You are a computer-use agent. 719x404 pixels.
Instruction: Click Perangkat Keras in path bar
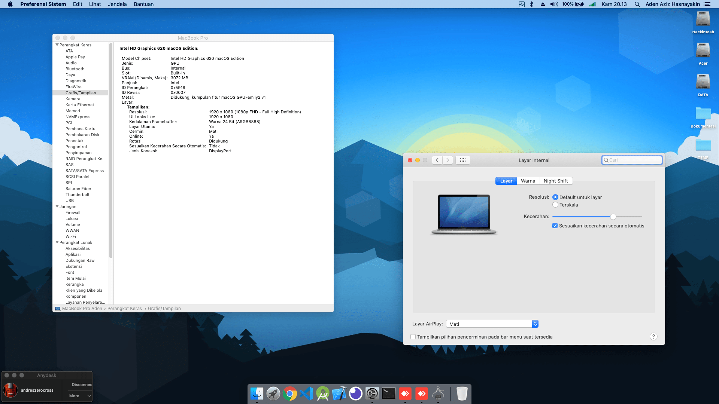coord(125,309)
